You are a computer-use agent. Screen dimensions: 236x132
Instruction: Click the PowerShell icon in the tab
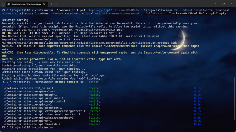click(x=6, y=4)
